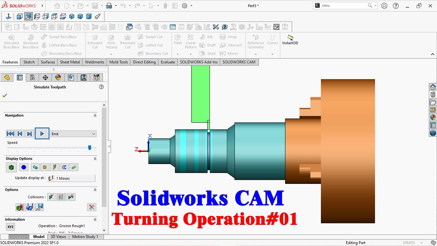Click the Go to Start rewind button
Viewport: 437px width, 246px height.
(10, 134)
